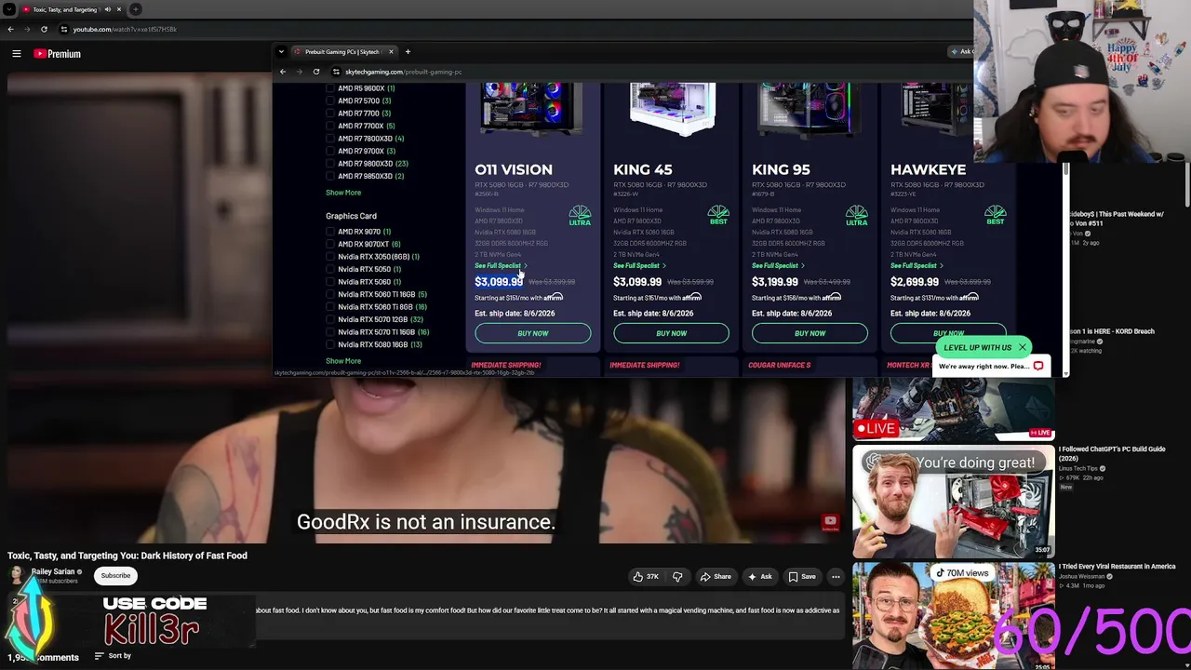The image size is (1191, 670).
Task: Click the Ultra badge on O11 Vision card
Action: [580, 216]
